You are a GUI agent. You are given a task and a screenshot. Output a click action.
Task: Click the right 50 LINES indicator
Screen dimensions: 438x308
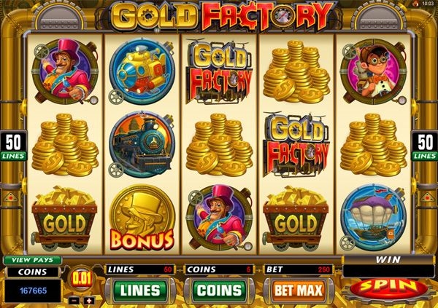point(425,146)
